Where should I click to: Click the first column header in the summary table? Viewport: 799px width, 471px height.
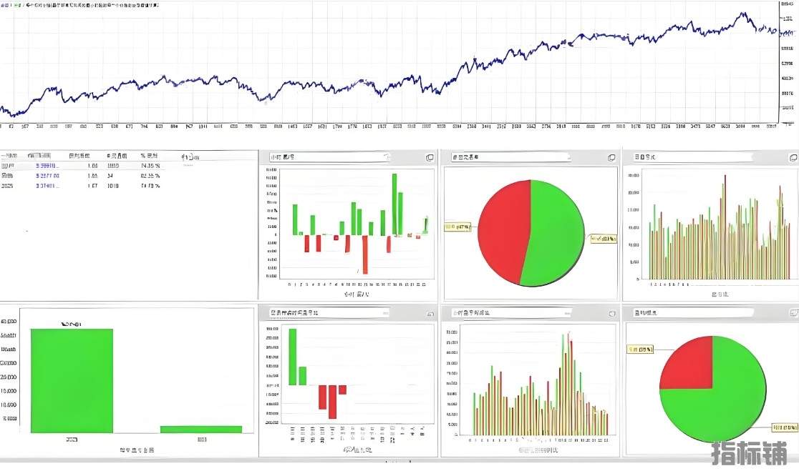pos(8,155)
